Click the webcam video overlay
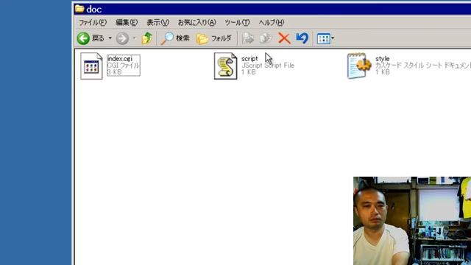The height and width of the screenshot is (265, 471). tap(412, 221)
